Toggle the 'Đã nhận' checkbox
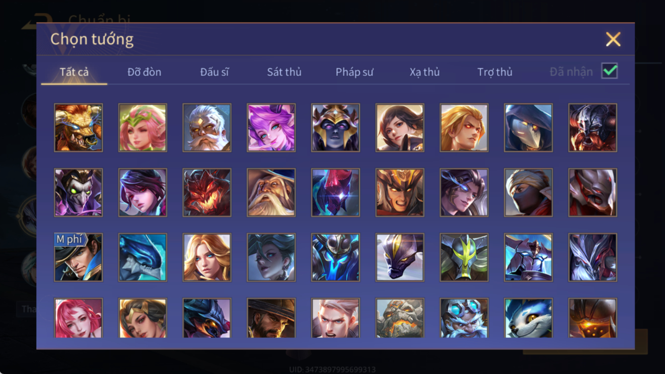 (609, 71)
